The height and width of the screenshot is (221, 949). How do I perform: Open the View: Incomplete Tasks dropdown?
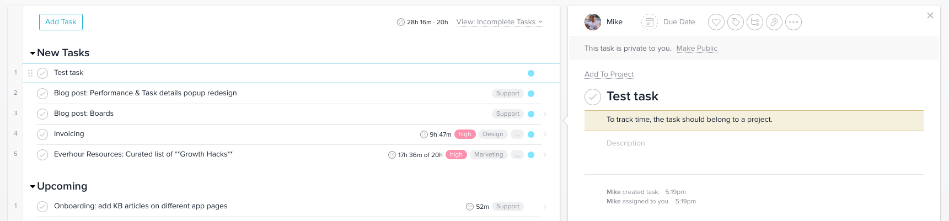coord(499,22)
